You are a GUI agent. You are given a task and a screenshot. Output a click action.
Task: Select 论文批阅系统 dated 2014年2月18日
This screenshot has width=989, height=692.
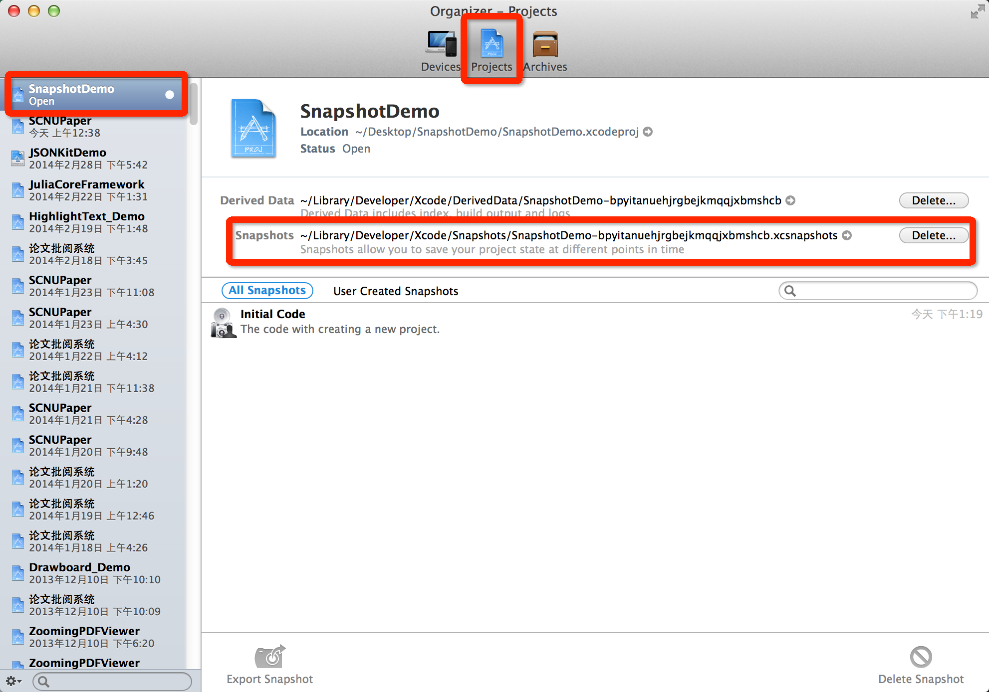[94, 254]
